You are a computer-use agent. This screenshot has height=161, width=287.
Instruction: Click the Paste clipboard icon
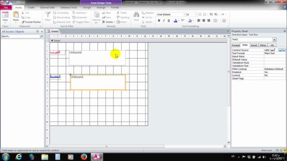(x=16, y=15)
